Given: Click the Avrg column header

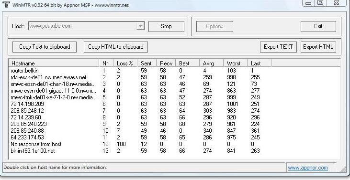Looking at the screenshot, I should 211,64.
